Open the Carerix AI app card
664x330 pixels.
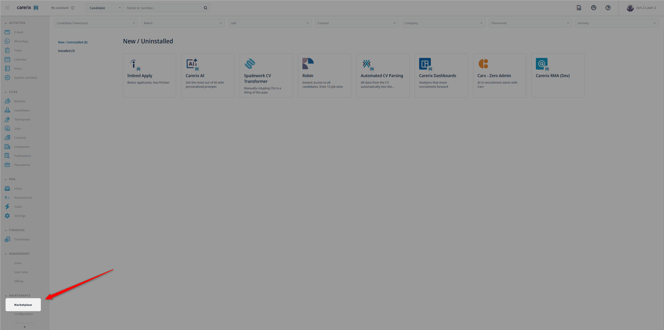(208, 76)
